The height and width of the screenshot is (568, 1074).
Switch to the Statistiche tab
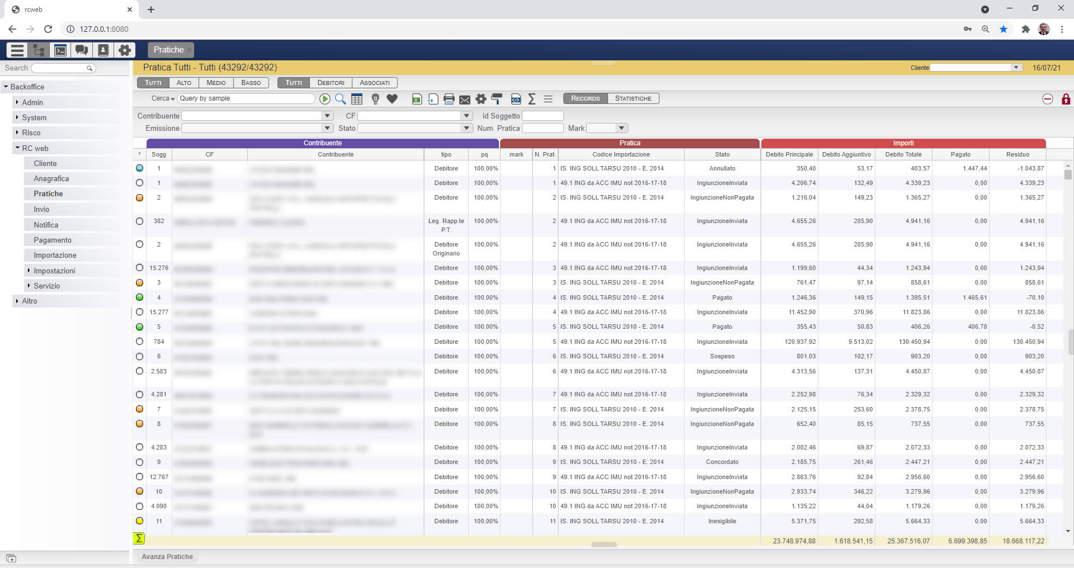pos(633,98)
